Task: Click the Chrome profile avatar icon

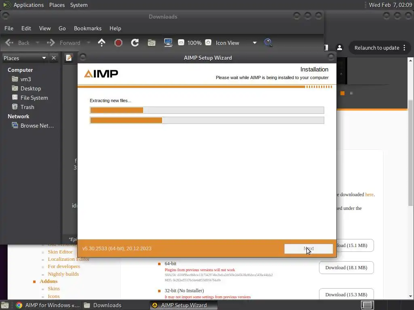Action: [x=340, y=48]
